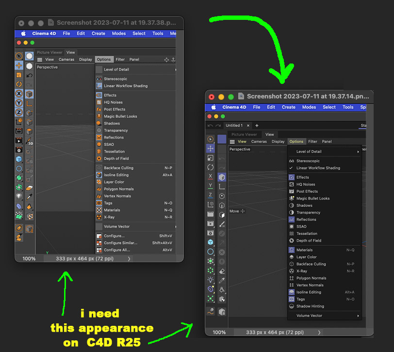Choose Configure Similar... in left menu
394x352 pixels.
click(136, 243)
